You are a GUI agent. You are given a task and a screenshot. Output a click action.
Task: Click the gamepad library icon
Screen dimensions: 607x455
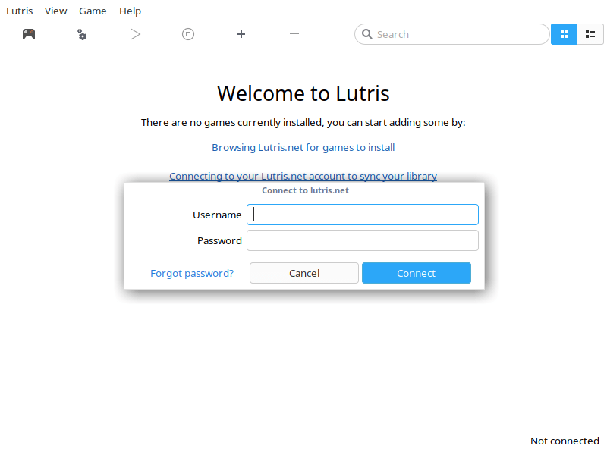[28, 33]
